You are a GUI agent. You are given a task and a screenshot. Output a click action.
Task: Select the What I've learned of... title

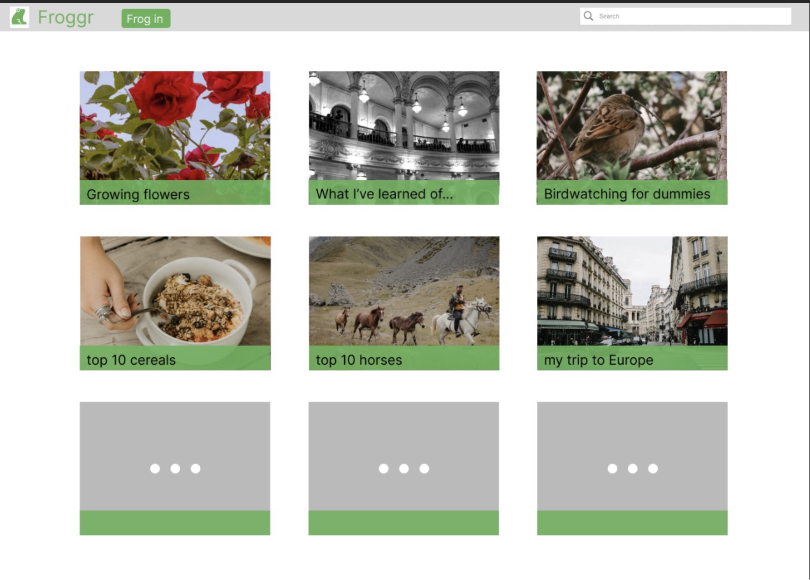point(384,194)
